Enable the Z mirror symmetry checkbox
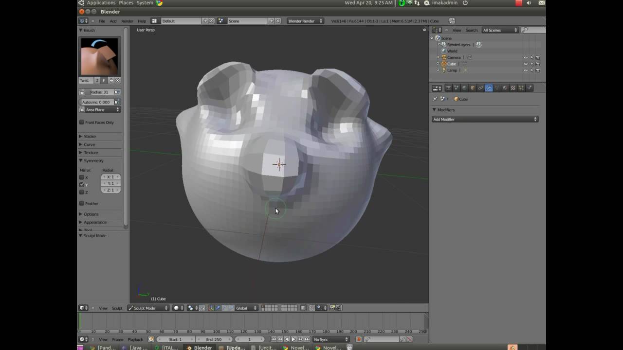 point(82,192)
